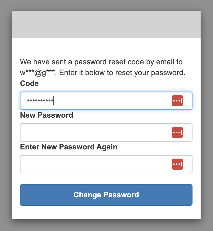Click the dark backdrop outside the dialog
The height and width of the screenshot is (231, 213).
pos(6,115)
